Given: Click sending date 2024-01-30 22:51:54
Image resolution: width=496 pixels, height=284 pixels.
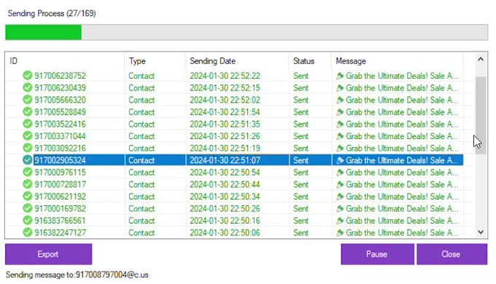Looking at the screenshot, I should tap(225, 112).
